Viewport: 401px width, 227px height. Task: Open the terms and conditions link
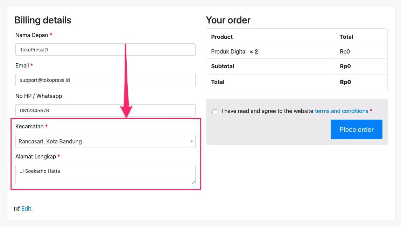tap(342, 111)
